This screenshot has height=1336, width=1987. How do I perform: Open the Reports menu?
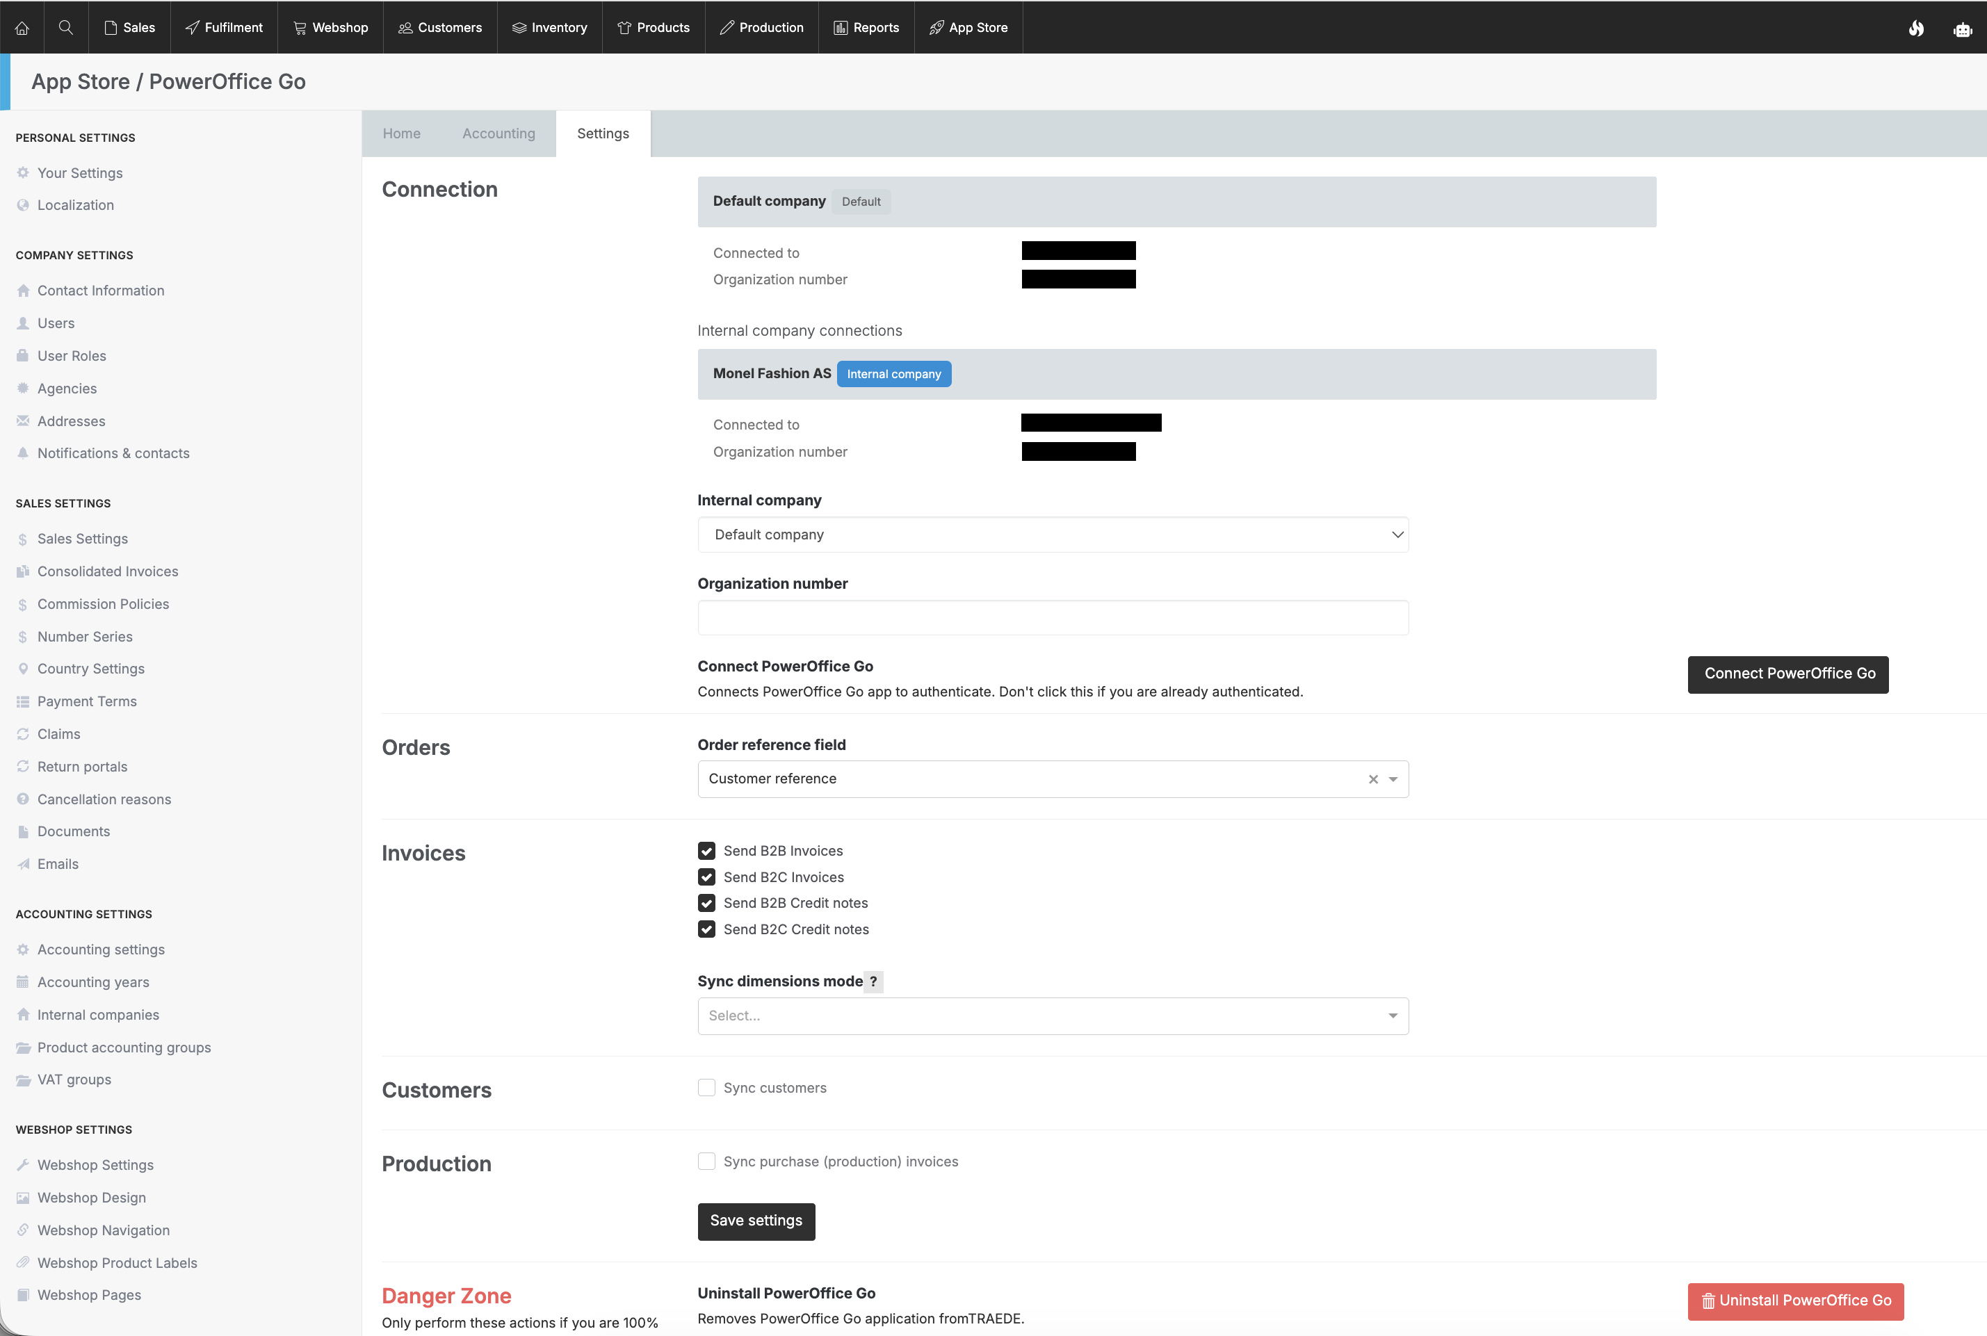(866, 28)
